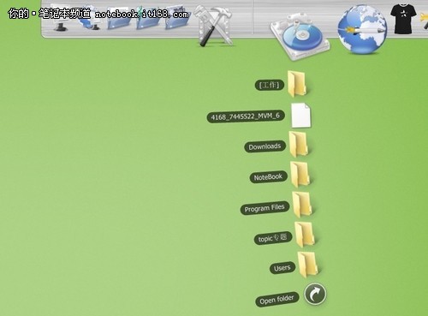The width and height of the screenshot is (428, 316).
Task: Click the black t-shirt icon
Action: pyautogui.click(x=403, y=19)
